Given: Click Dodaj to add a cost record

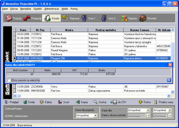Looking at the screenshot, I should point(29,102).
